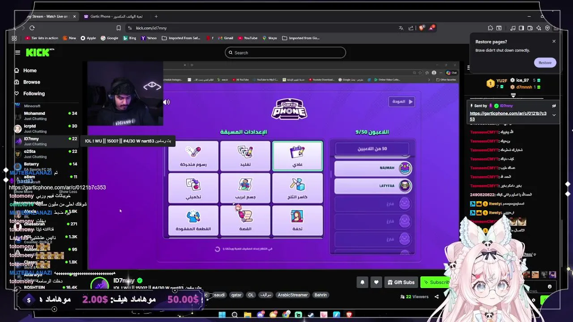Screen dimensions: 573x322
Task: Click the speaker icon in the Gartic Phone page
Action: (x=167, y=102)
